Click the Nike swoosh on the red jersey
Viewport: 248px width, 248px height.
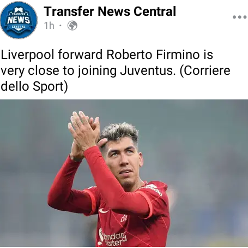[x=104, y=211]
